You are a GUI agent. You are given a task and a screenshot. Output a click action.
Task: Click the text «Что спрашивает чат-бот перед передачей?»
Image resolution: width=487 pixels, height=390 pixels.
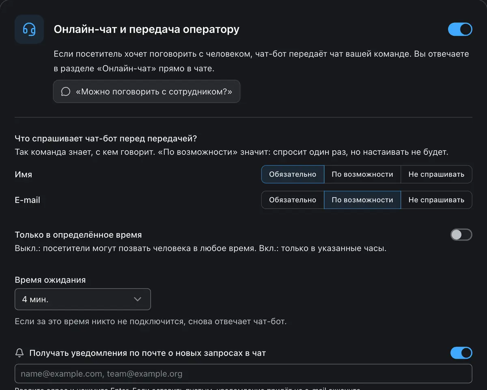coord(106,139)
